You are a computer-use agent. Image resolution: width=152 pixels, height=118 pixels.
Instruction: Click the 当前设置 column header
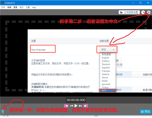click(x=104, y=41)
